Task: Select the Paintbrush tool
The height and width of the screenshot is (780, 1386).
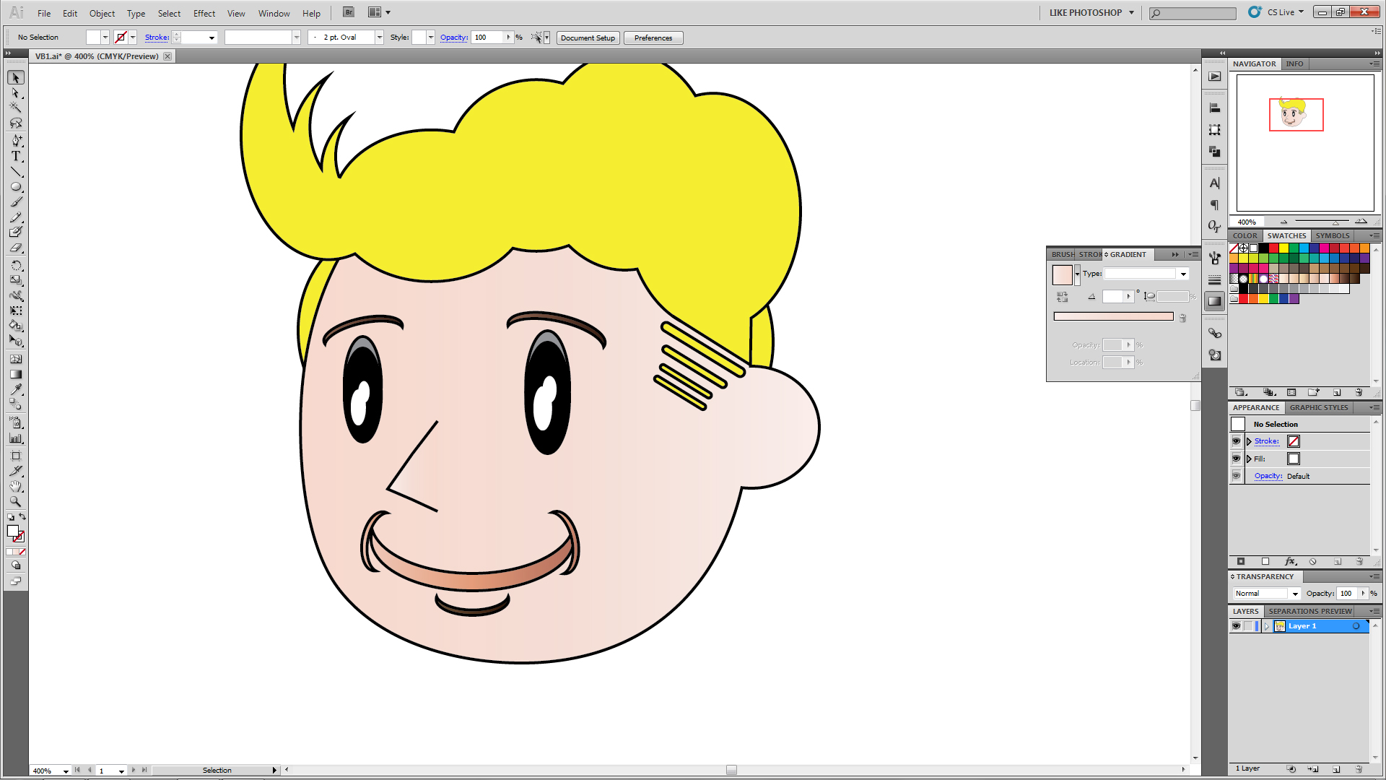Action: pos(15,202)
